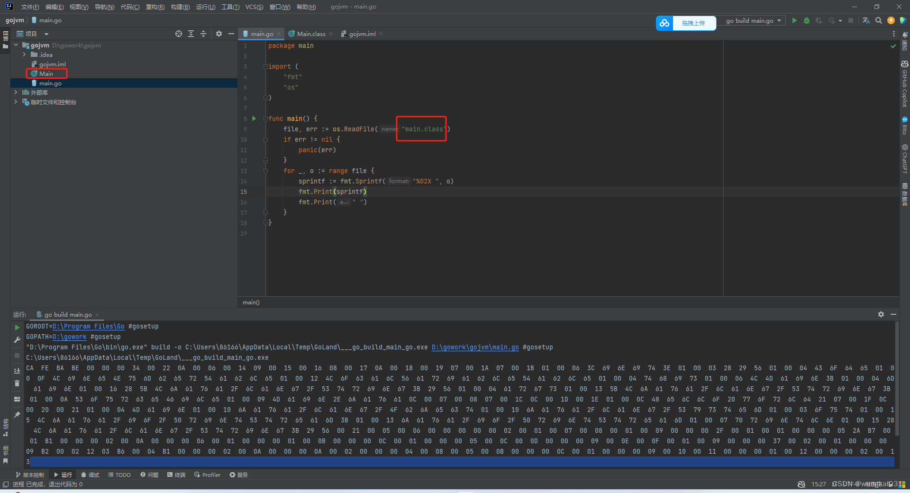Open the VCS(S) menu
The image size is (910, 493).
tap(254, 7)
